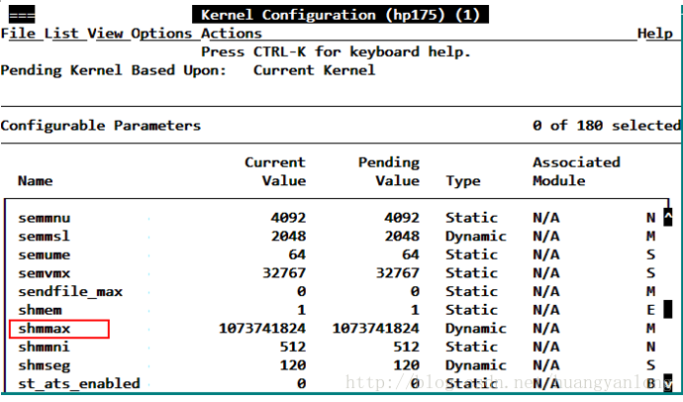Image resolution: width=683 pixels, height=402 pixels.
Task: Select the semume parameter row
Action: point(338,254)
